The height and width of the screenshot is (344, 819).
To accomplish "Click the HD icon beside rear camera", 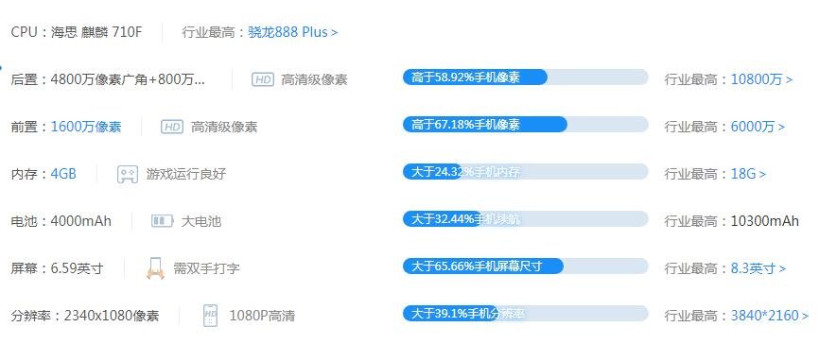I will click(262, 79).
